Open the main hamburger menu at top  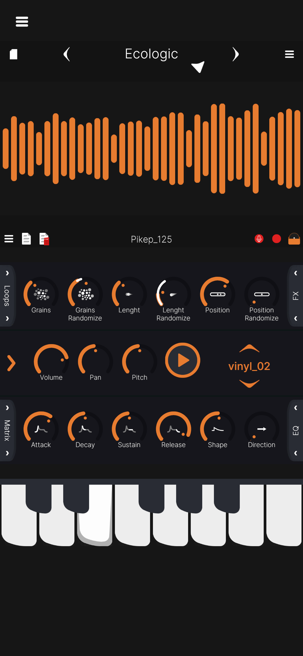22,22
